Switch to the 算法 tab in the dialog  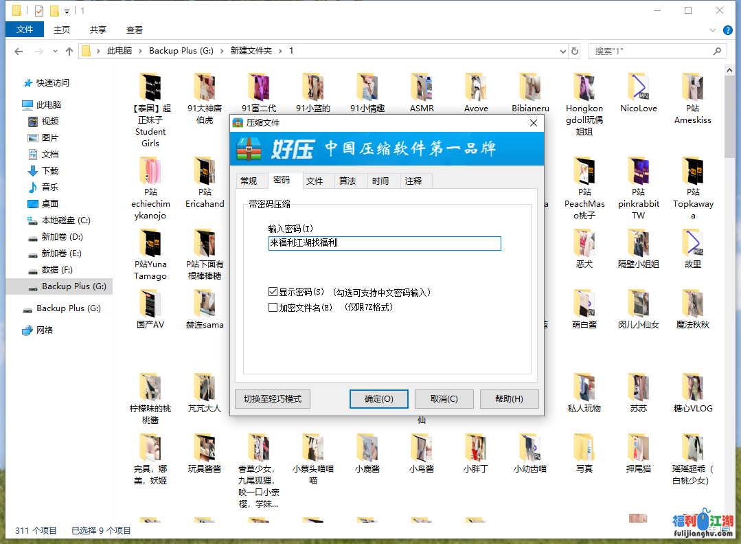coord(350,181)
